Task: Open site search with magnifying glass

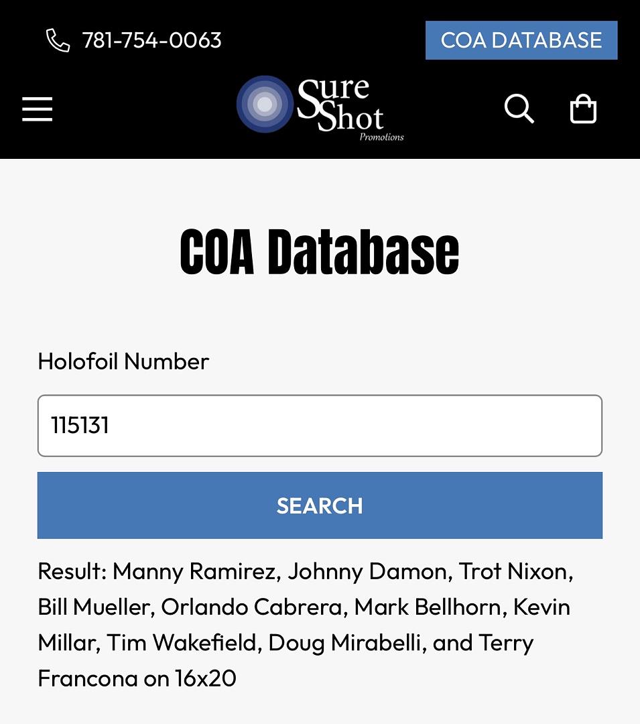Action: tap(519, 109)
